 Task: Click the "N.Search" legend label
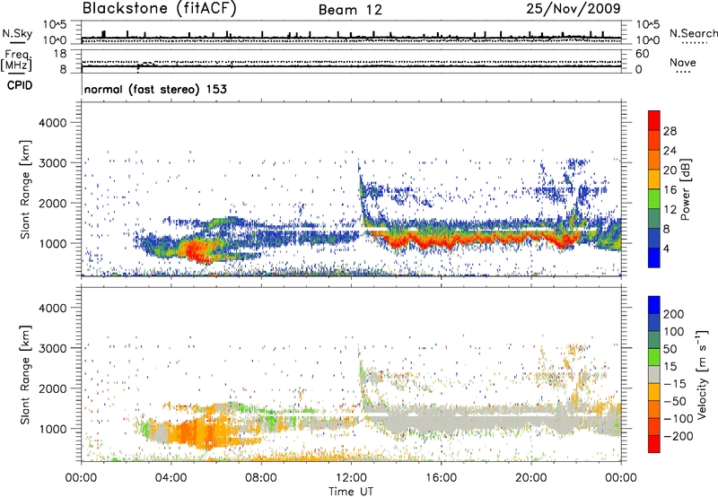click(x=693, y=33)
